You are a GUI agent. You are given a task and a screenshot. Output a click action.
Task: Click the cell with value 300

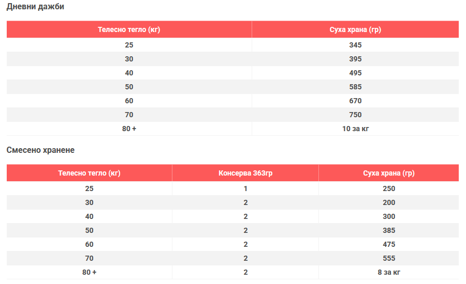[389, 216]
